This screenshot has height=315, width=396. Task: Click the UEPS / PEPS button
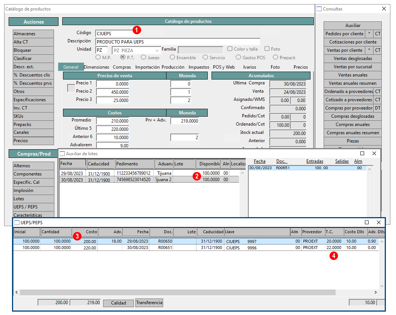click(x=34, y=207)
